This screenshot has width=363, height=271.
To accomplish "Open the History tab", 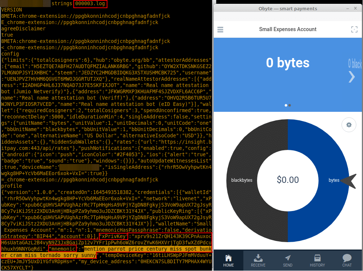I will point(317,261).
